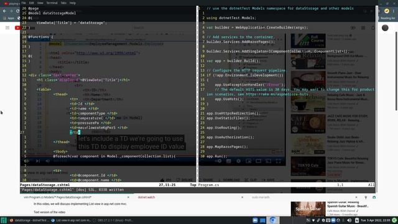Select the 'vim Program.cs Models/*' terminal tab
Image resolution: width=398 pixels, height=224 pixels.
(x=58, y=197)
